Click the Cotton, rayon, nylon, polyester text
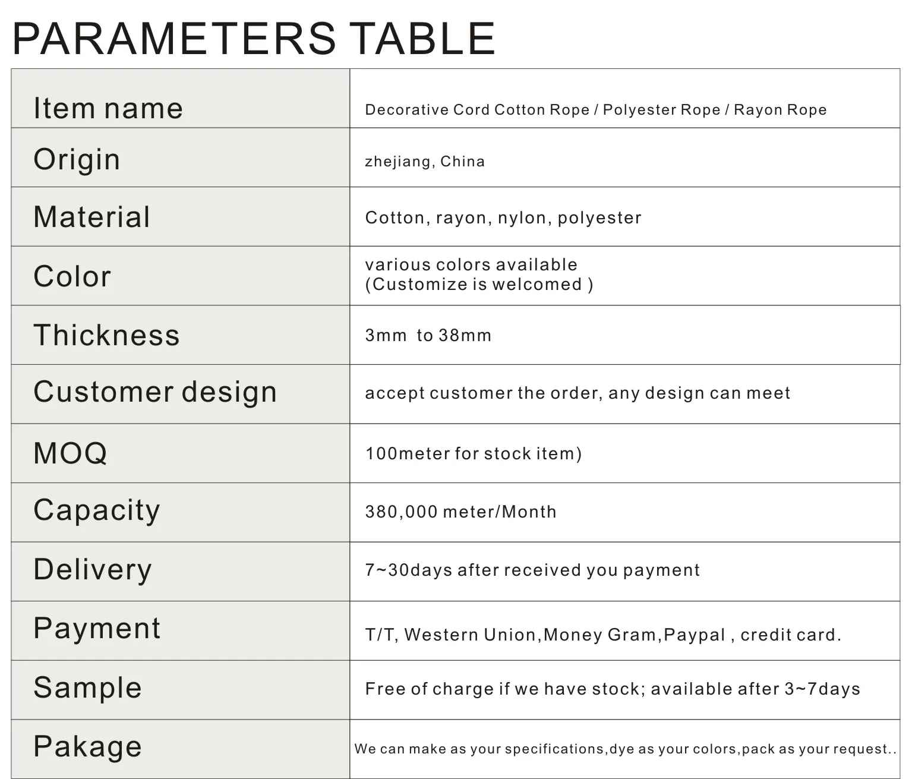 point(503,218)
